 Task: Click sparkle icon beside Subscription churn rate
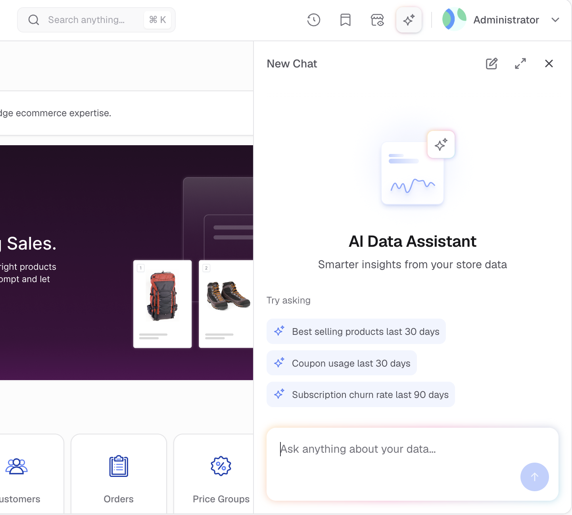(279, 394)
